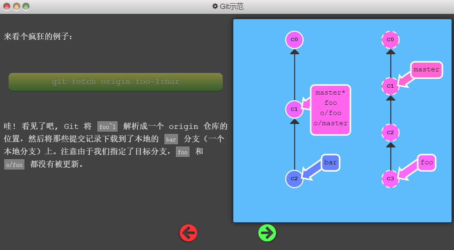This screenshot has height=250, width=454.
Task: Click the green window zoom button
Action: [26, 7]
